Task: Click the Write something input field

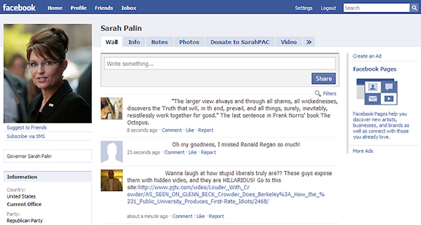Action: pyautogui.click(x=219, y=63)
